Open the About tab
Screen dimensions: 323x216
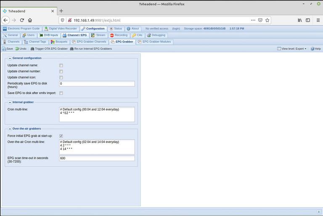click(133, 29)
